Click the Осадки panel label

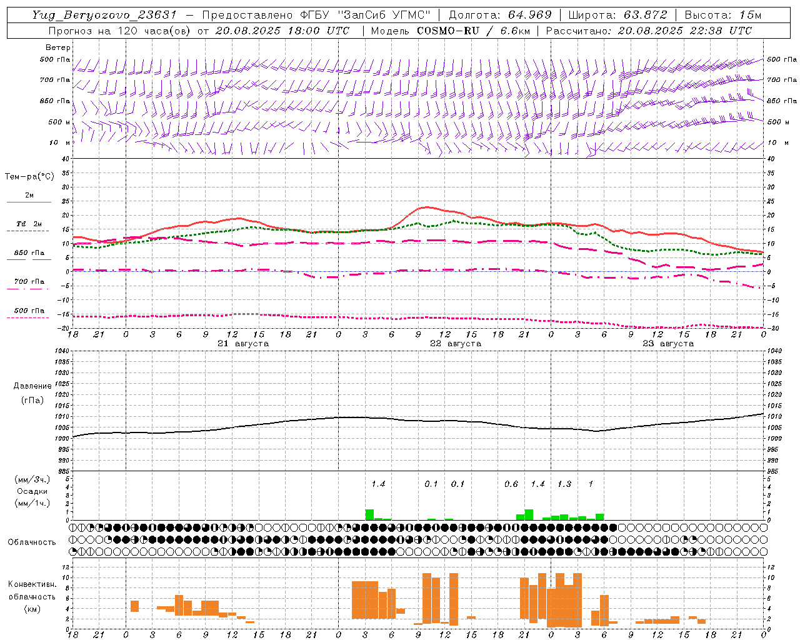click(x=32, y=491)
